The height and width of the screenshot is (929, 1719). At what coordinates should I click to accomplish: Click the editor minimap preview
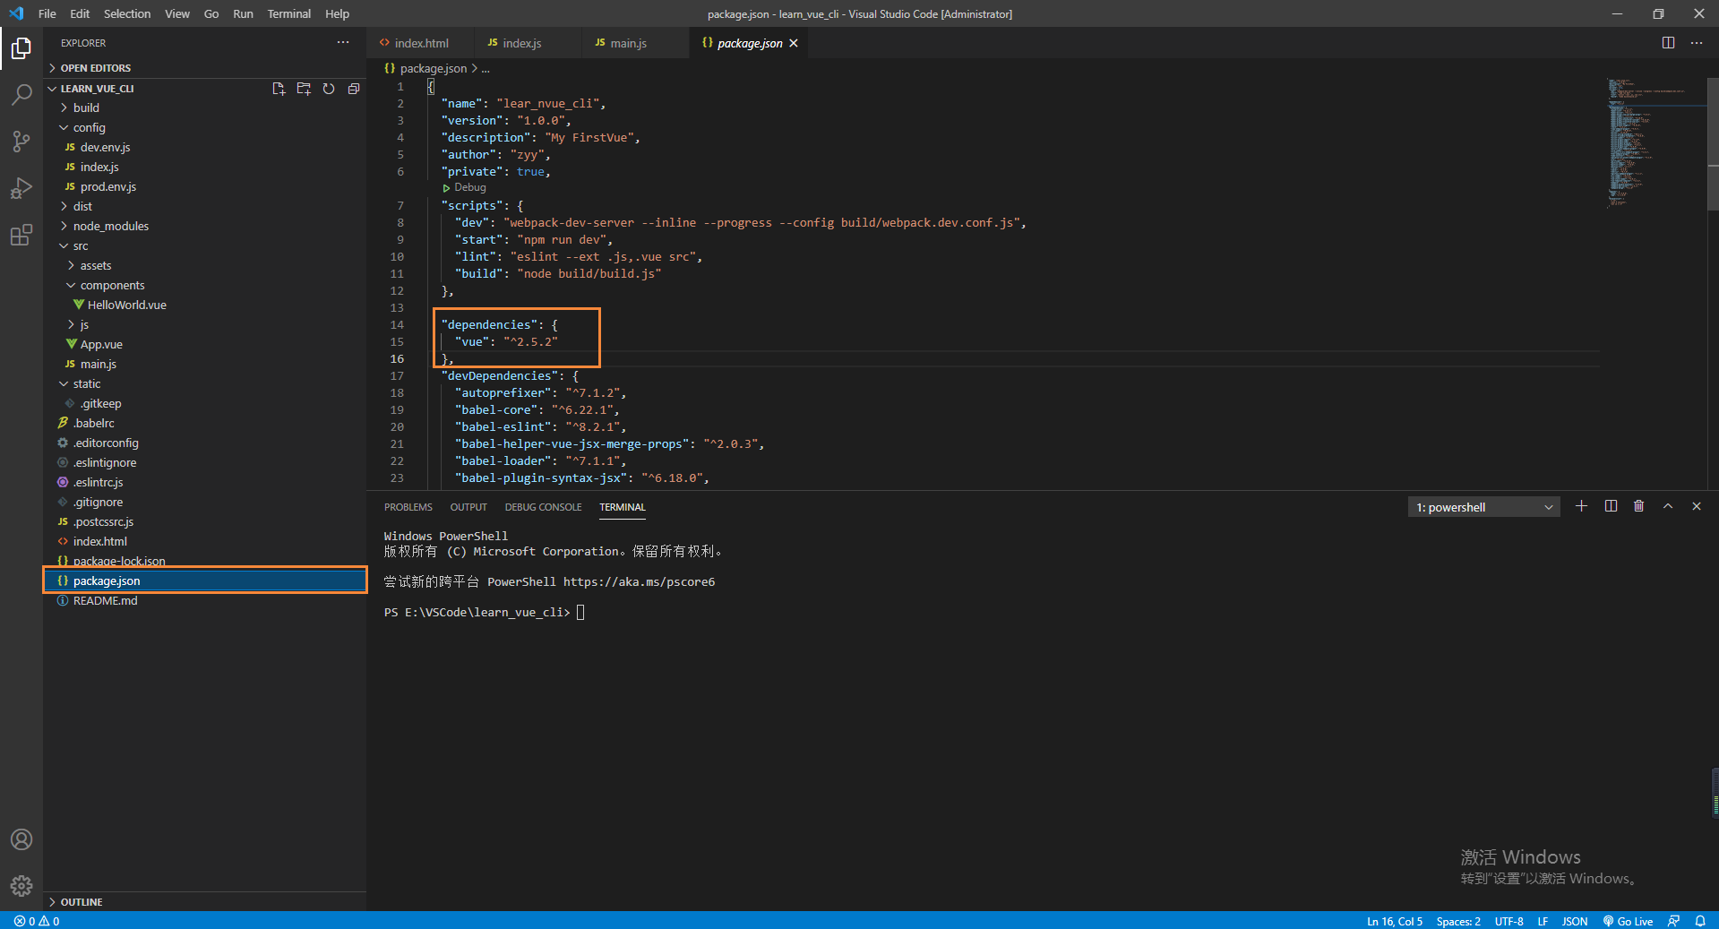tap(1655, 143)
